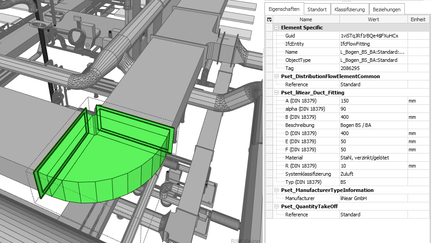This screenshot has height=243, width=431.
Task: Collapse the Pset_ManufacturerTypeInformation group
Action: click(x=276, y=190)
